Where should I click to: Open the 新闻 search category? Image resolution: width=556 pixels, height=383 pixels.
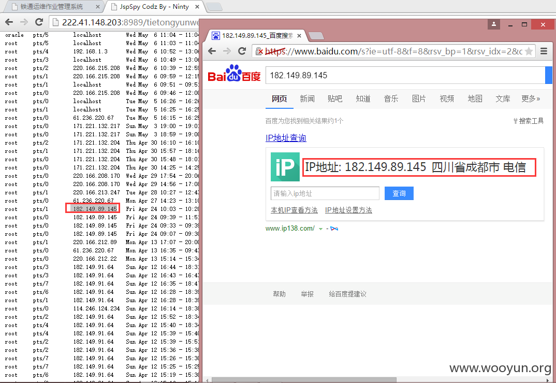pos(307,98)
